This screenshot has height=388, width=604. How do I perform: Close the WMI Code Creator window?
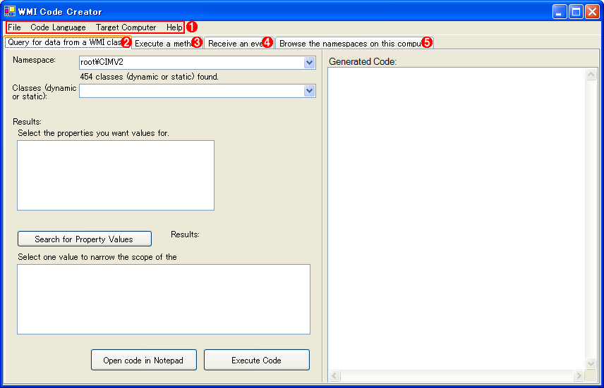click(x=592, y=12)
